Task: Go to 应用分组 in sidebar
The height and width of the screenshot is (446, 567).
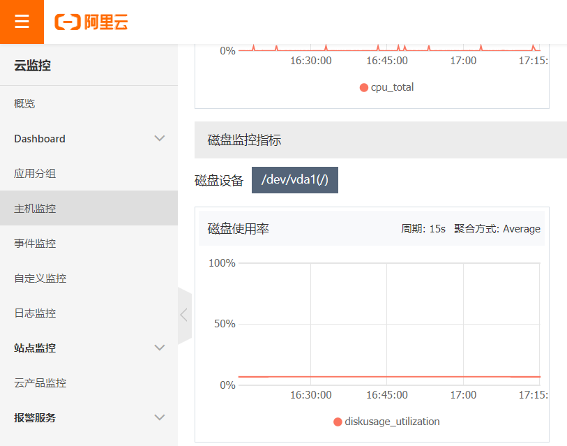Action: 35,173
